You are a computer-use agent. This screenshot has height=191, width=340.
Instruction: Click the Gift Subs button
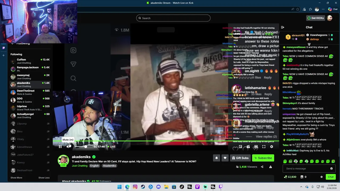(x=240, y=158)
